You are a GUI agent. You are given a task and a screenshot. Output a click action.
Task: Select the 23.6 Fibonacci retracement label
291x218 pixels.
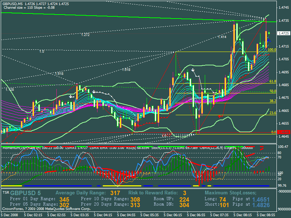coord(273,113)
